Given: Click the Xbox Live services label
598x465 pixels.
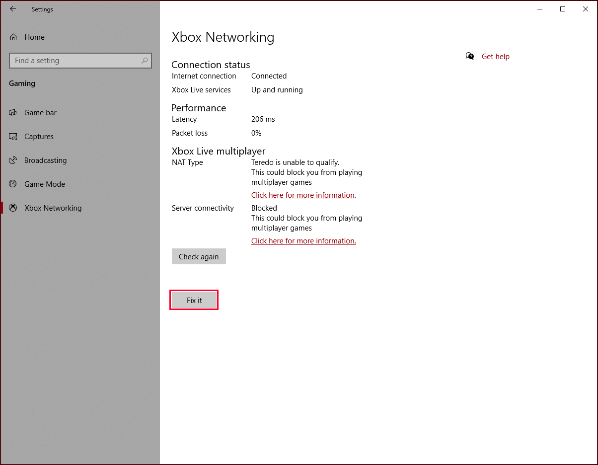Looking at the screenshot, I should [201, 90].
